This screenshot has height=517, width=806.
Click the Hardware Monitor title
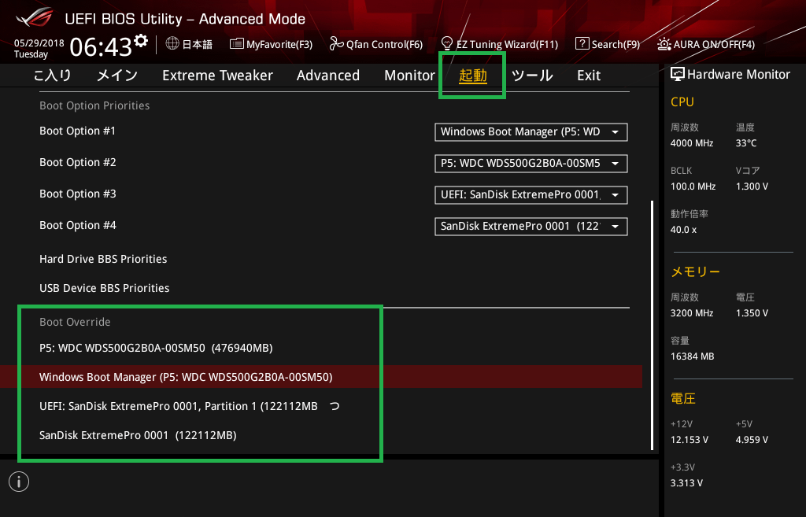738,75
